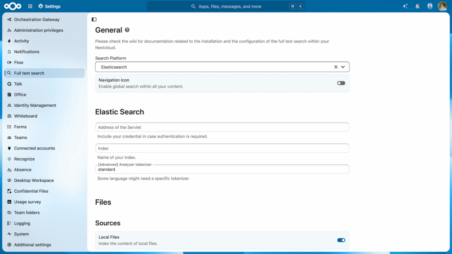Click the Absence sidebar icon
This screenshot has height=254, width=452.
[x=9, y=170]
